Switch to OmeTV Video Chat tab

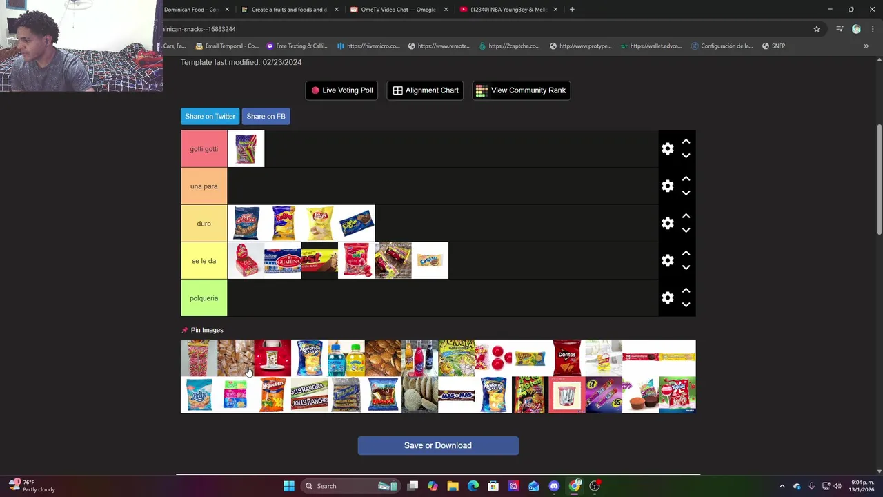click(x=398, y=10)
